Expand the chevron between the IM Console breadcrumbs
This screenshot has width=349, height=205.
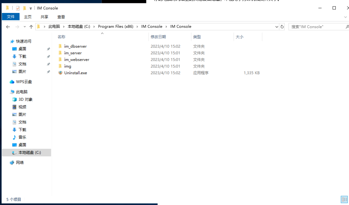(166, 27)
